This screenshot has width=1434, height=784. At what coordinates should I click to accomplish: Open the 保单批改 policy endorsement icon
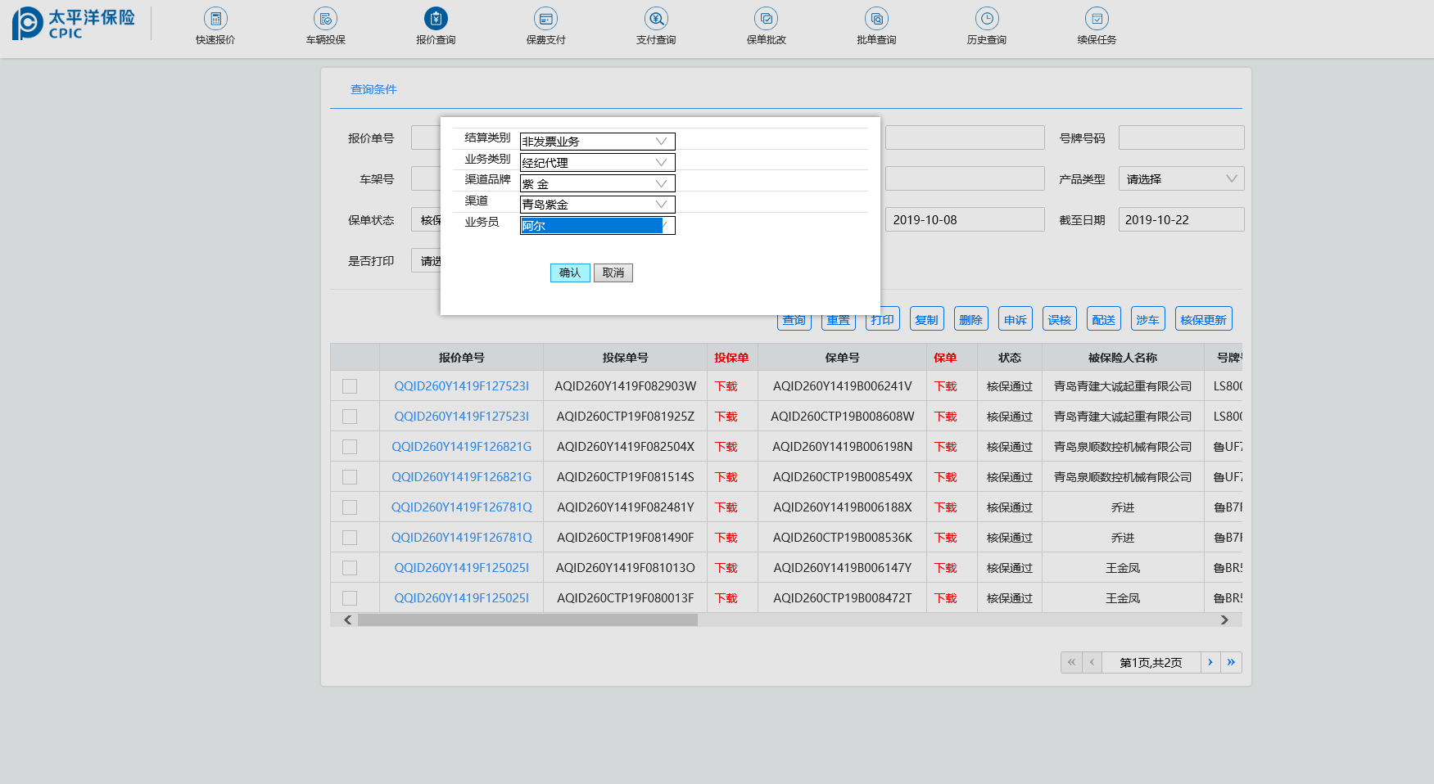click(x=766, y=19)
